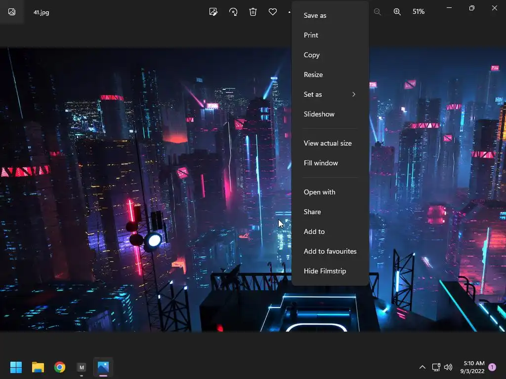Choose Fill window option

[330, 163]
